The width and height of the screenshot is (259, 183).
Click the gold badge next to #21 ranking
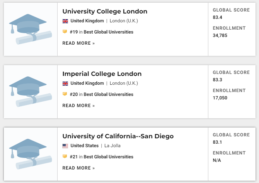click(x=65, y=156)
